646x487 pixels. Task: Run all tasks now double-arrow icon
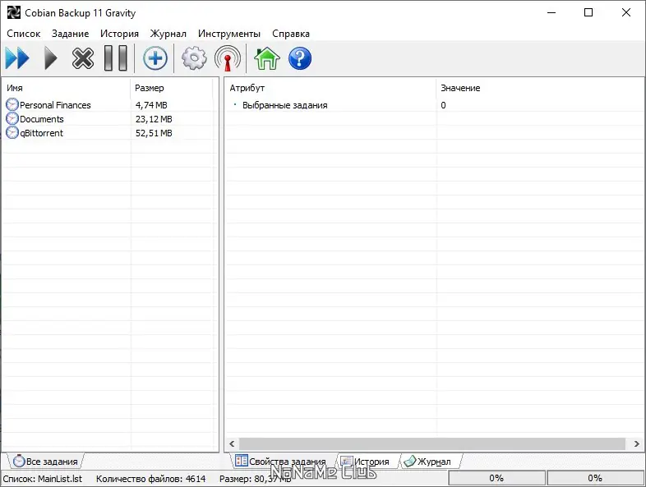(x=17, y=58)
